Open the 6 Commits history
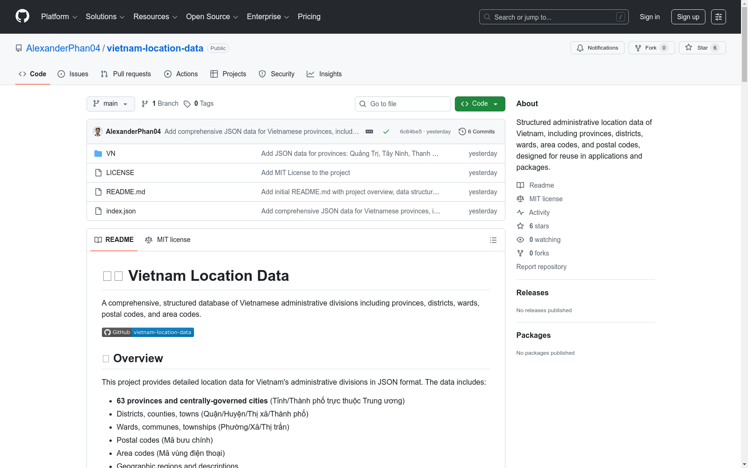Viewport: 748px width, 468px height. [477, 132]
